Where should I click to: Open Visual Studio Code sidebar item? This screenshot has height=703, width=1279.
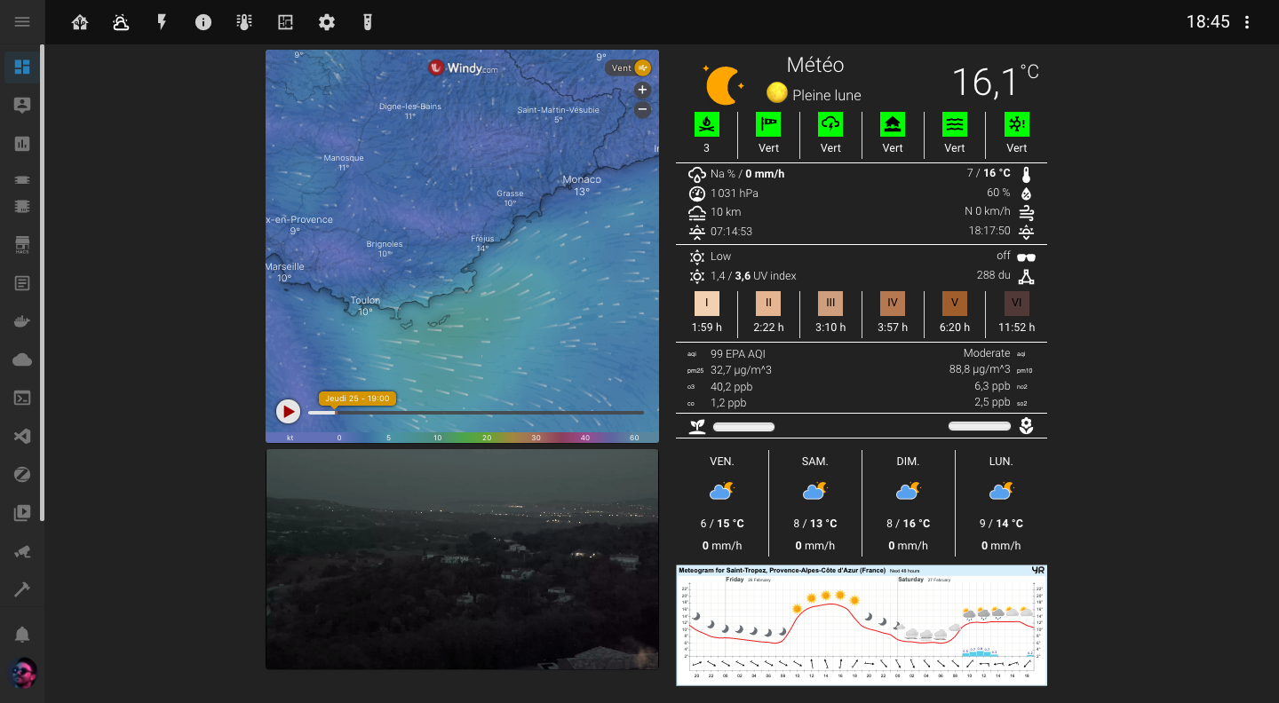pyautogui.click(x=22, y=437)
